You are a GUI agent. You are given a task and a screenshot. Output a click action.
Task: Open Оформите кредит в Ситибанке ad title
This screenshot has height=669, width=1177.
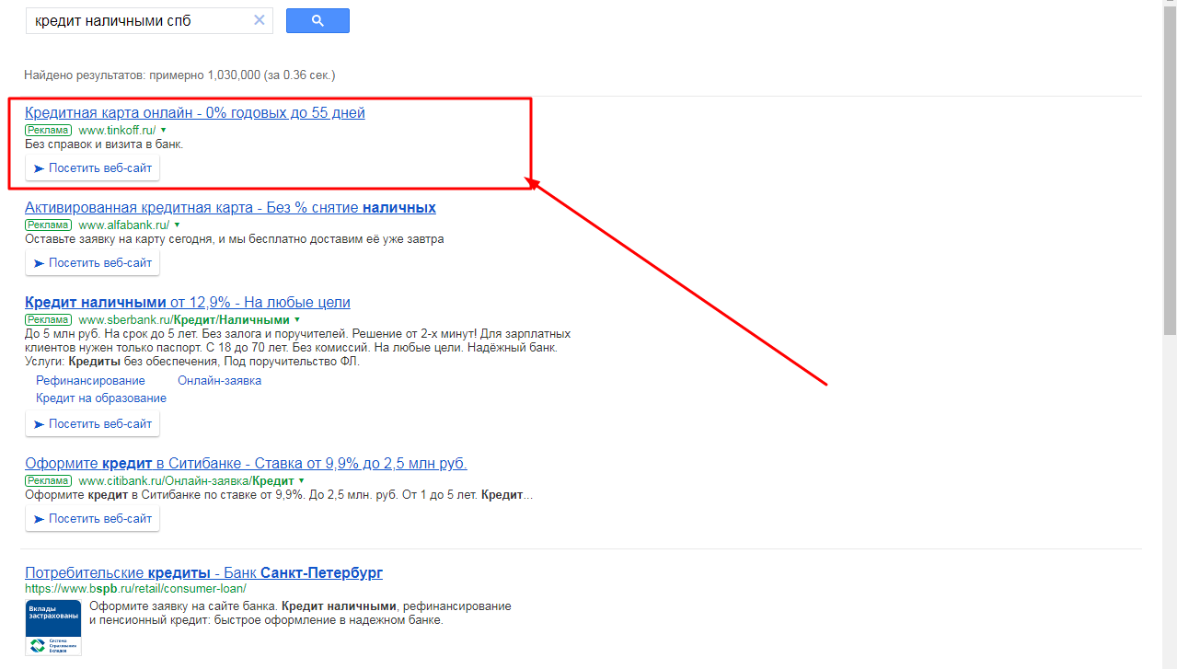[x=246, y=463]
